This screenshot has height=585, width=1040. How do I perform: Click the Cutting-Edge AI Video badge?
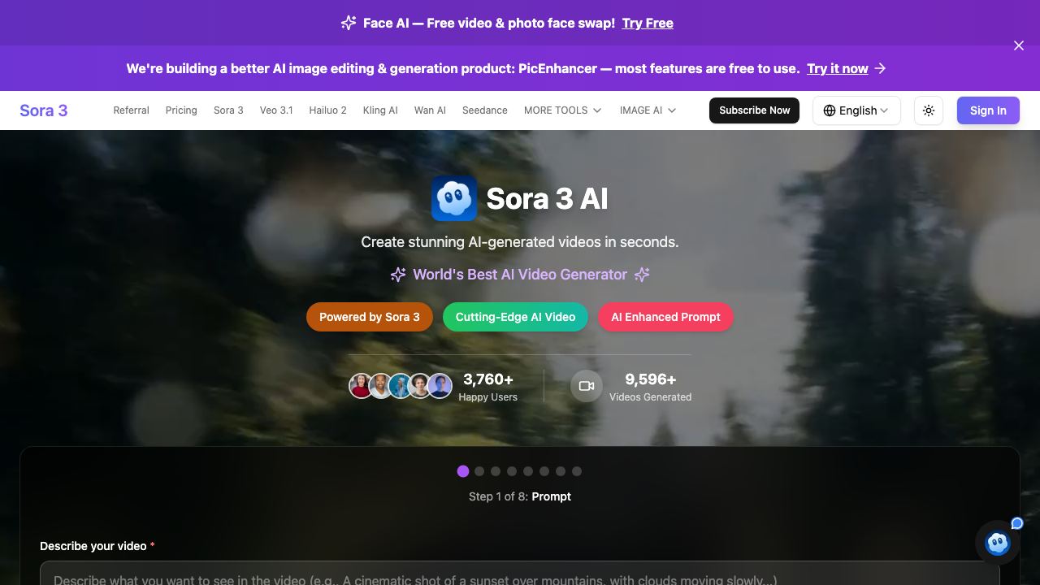[515, 317]
